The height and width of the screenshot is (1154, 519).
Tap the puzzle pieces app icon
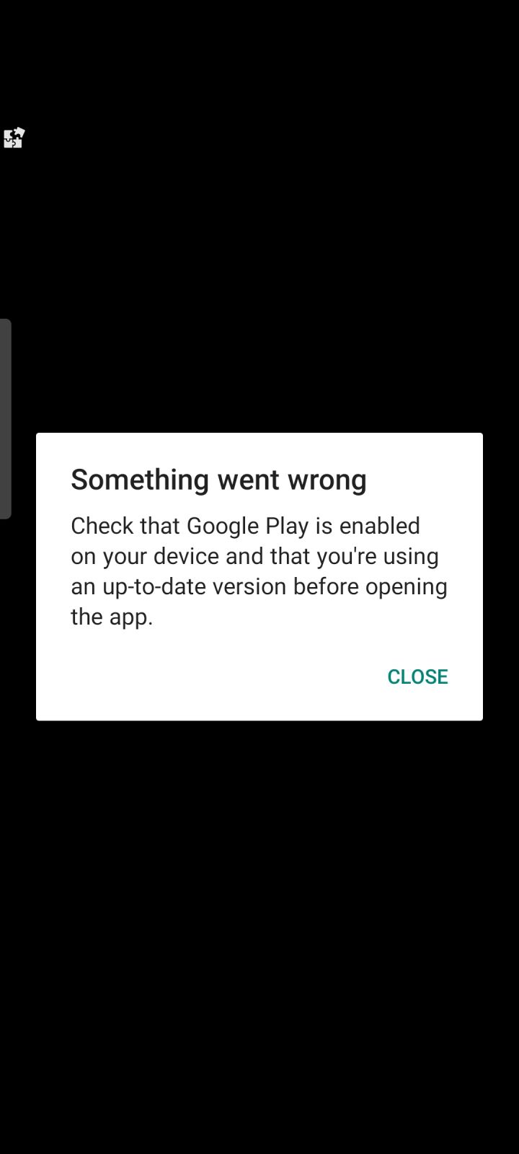pos(14,137)
